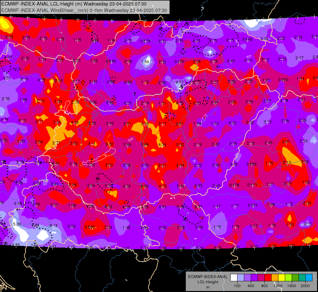Viewport: 318px width, 292px height.
Task: Select the yellow legend color swatch
Action: pos(282,277)
